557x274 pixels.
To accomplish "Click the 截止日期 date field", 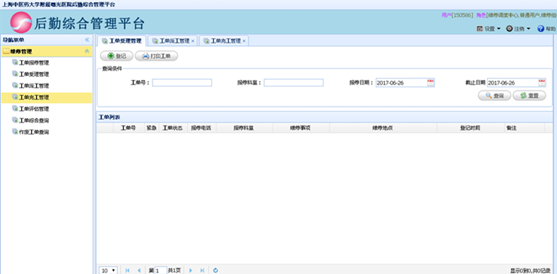I will 513,83.
